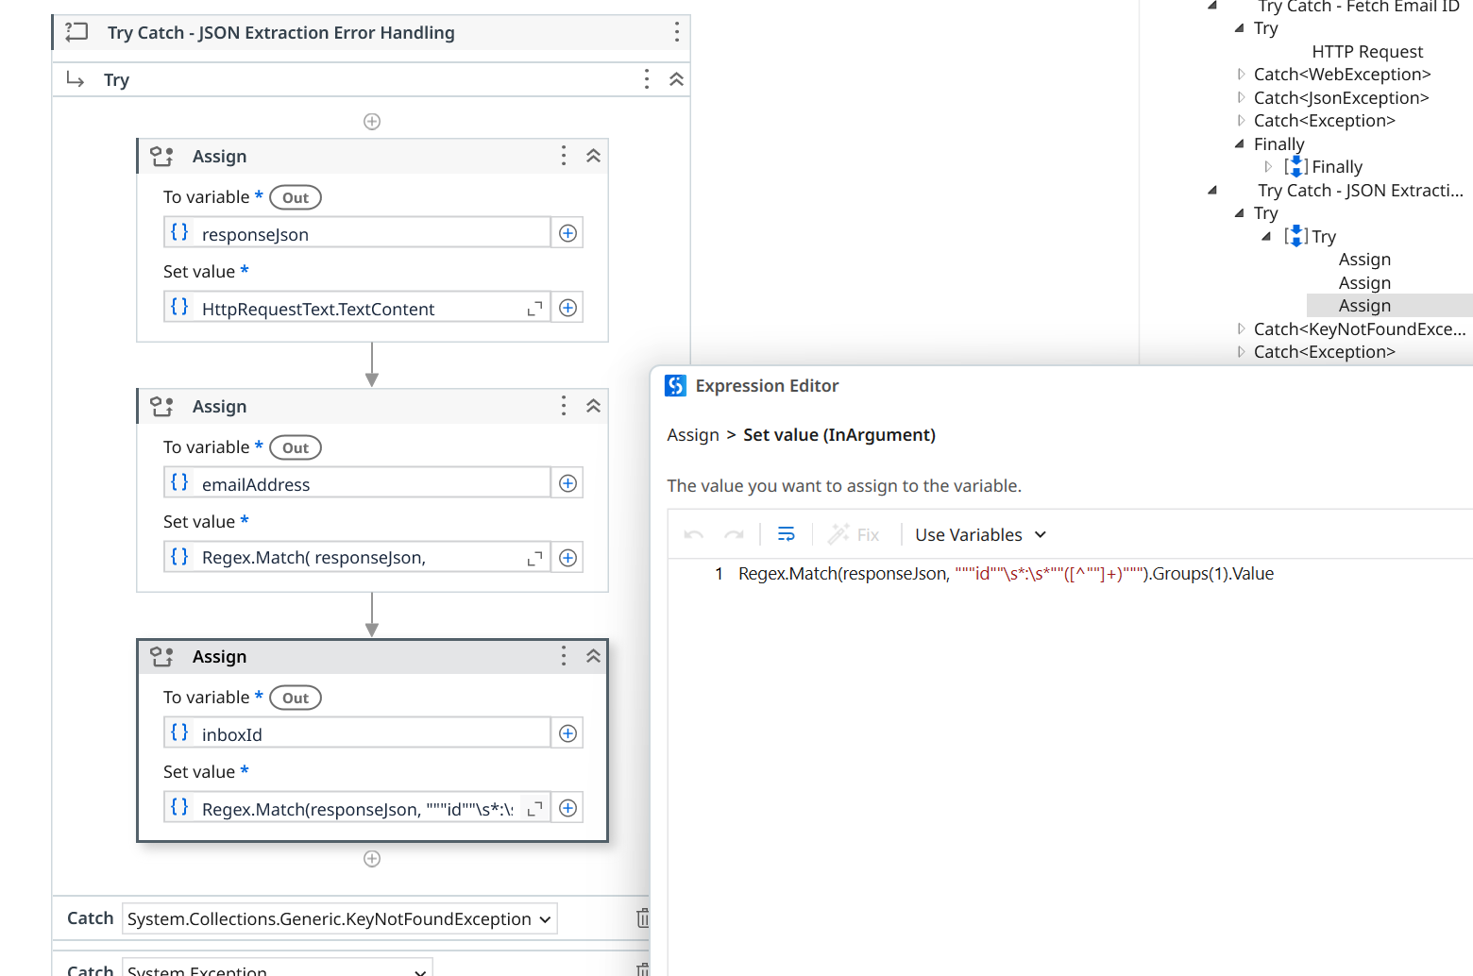Toggle the Out direction badge on emailAddress
1473x976 pixels.
(x=296, y=446)
